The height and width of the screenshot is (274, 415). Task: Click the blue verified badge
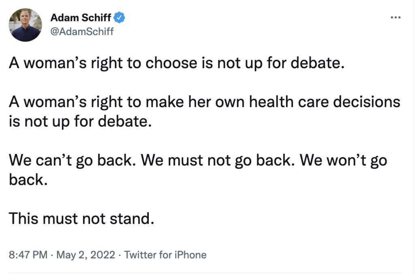click(119, 18)
